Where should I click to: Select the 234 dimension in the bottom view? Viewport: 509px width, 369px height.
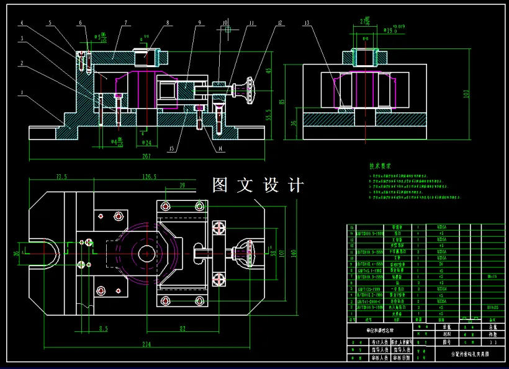pos(146,344)
